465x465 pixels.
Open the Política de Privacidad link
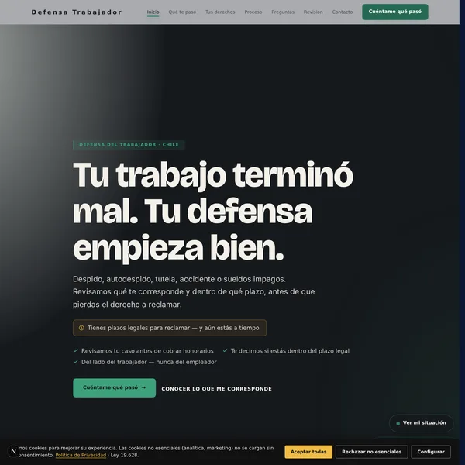coord(81,455)
